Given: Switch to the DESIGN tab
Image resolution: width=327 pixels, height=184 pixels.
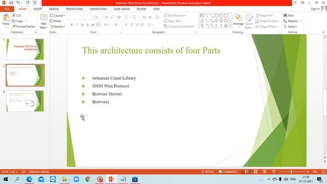Looking at the screenshot, I should (54, 9).
